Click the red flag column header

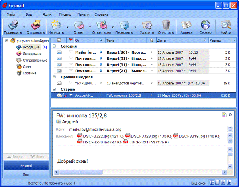pyautogui.click(x=71, y=40)
